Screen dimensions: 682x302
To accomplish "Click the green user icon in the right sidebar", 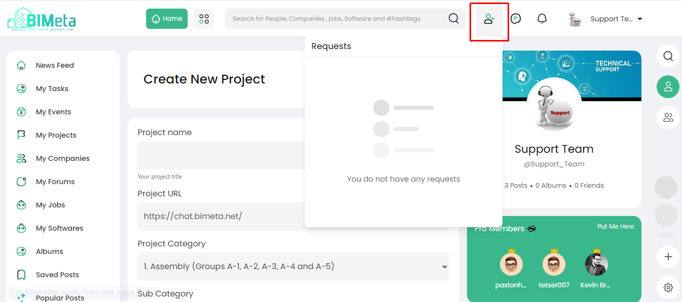I will tap(668, 87).
